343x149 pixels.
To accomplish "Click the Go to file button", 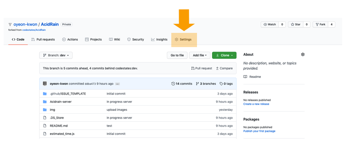I will [177, 55].
